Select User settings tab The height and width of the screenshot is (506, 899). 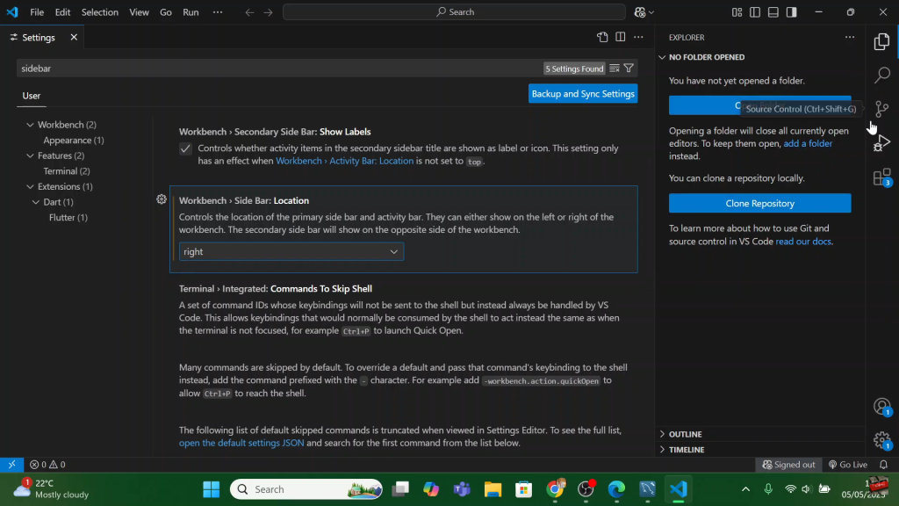pyautogui.click(x=32, y=96)
